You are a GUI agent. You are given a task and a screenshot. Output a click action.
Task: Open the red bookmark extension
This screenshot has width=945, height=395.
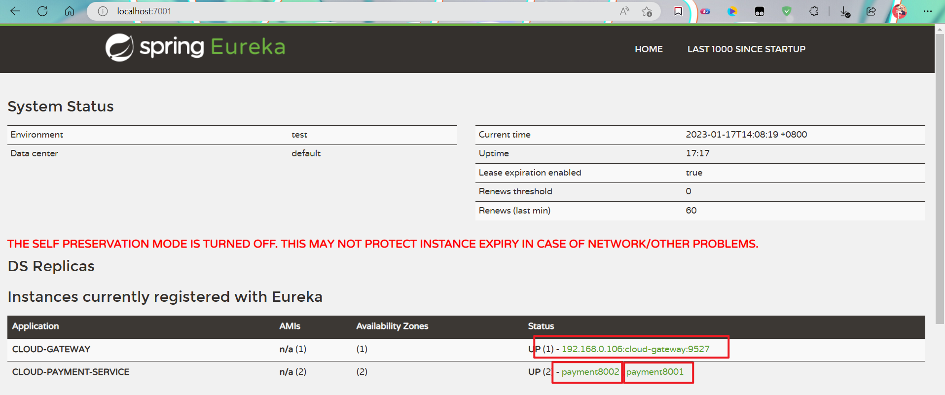pos(678,11)
